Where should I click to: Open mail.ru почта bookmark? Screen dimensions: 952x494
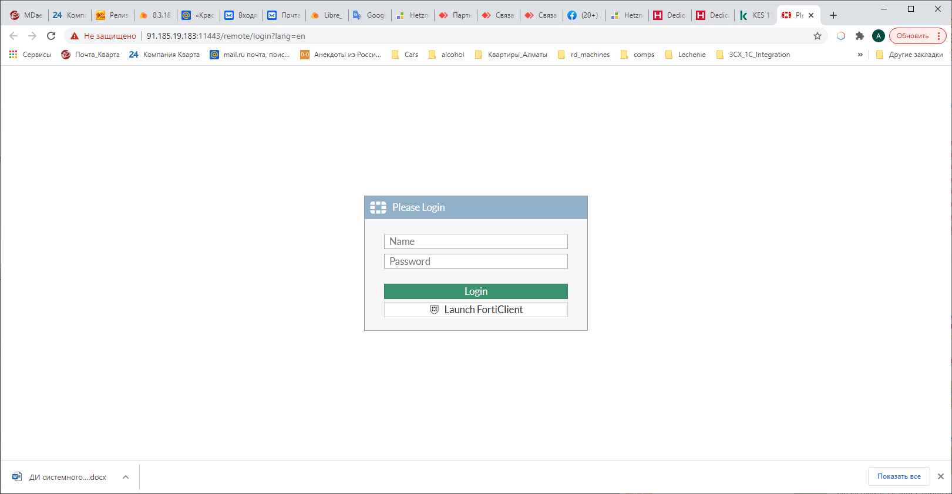point(250,55)
